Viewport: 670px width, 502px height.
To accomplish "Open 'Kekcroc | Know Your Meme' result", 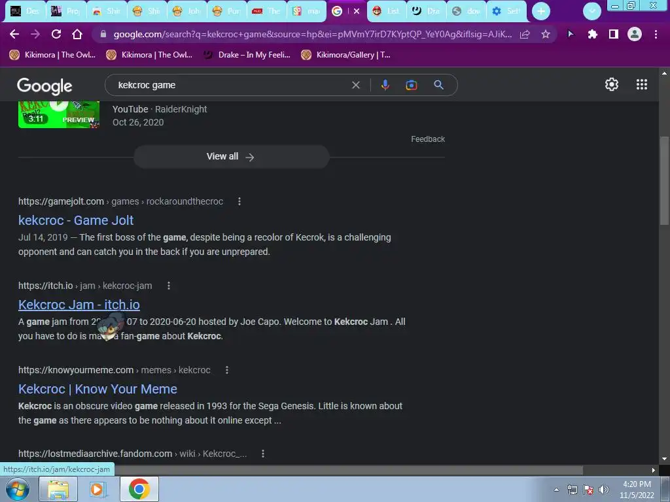I will tap(97, 389).
